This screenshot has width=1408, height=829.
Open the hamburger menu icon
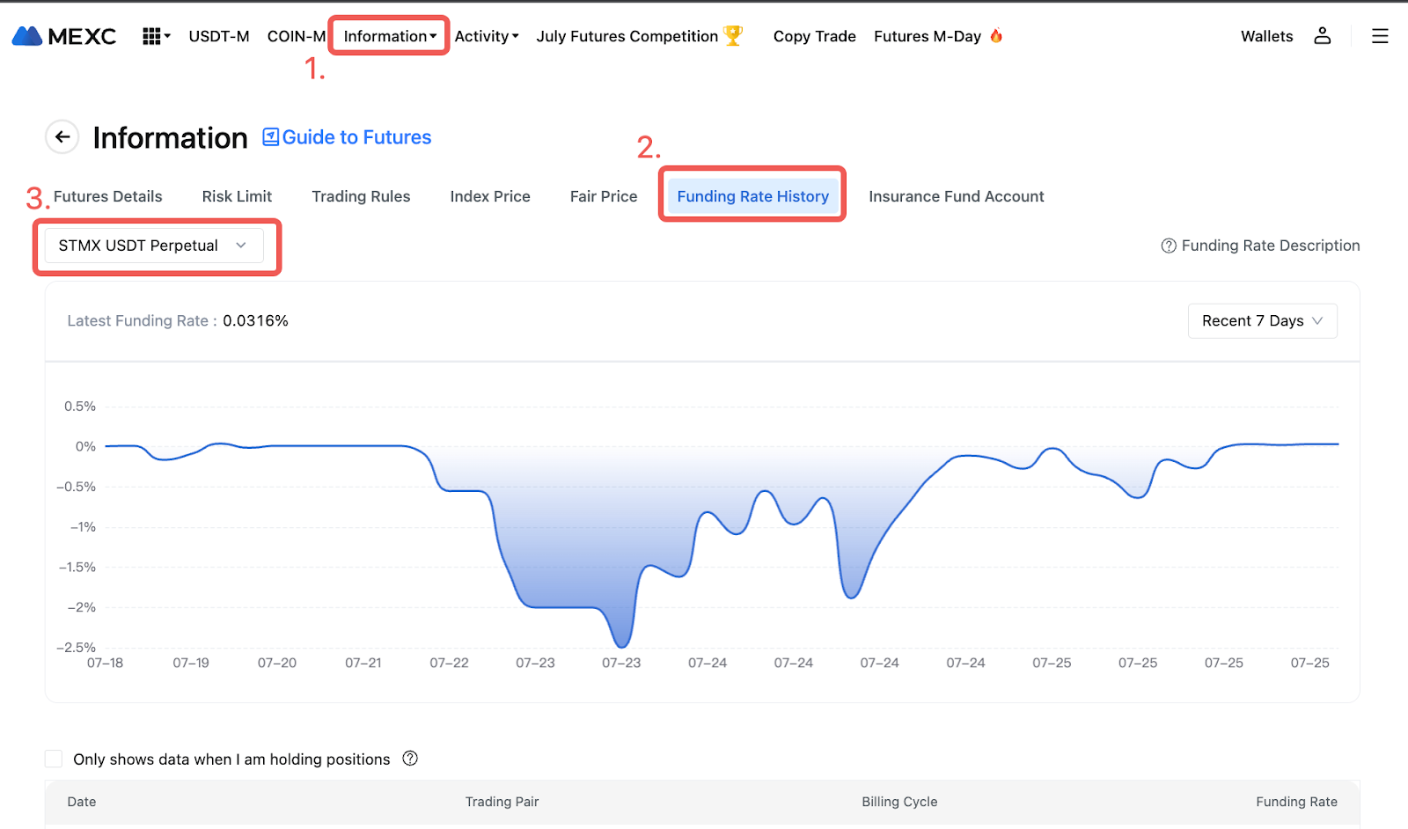1379,36
